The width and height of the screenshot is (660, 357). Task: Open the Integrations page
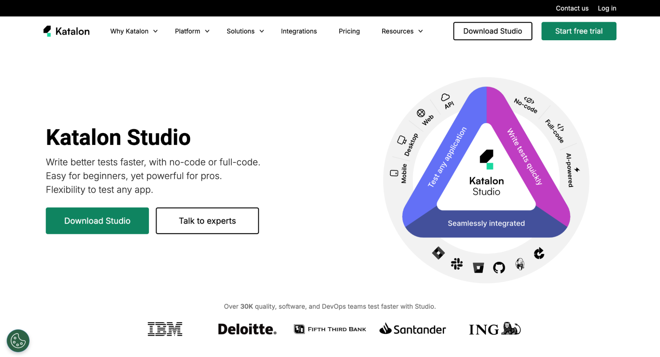299,31
